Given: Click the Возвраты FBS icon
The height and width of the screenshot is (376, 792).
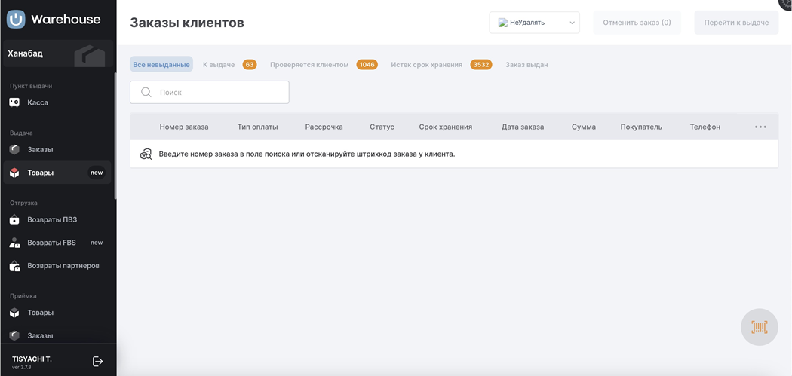Looking at the screenshot, I should click(14, 243).
